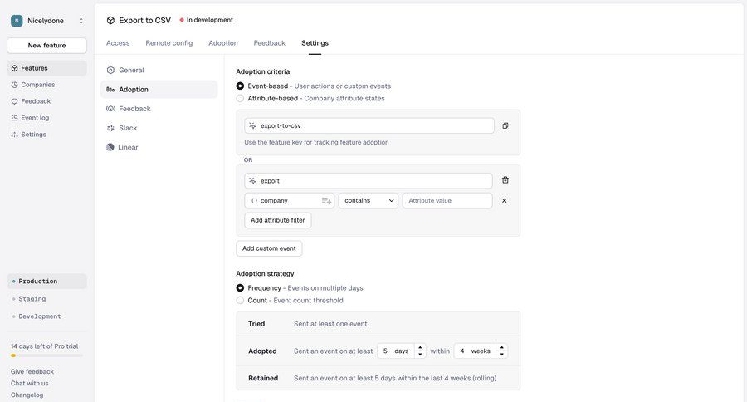Click 14 days left of Pro trial
The width and height of the screenshot is (747, 402).
coord(44,346)
